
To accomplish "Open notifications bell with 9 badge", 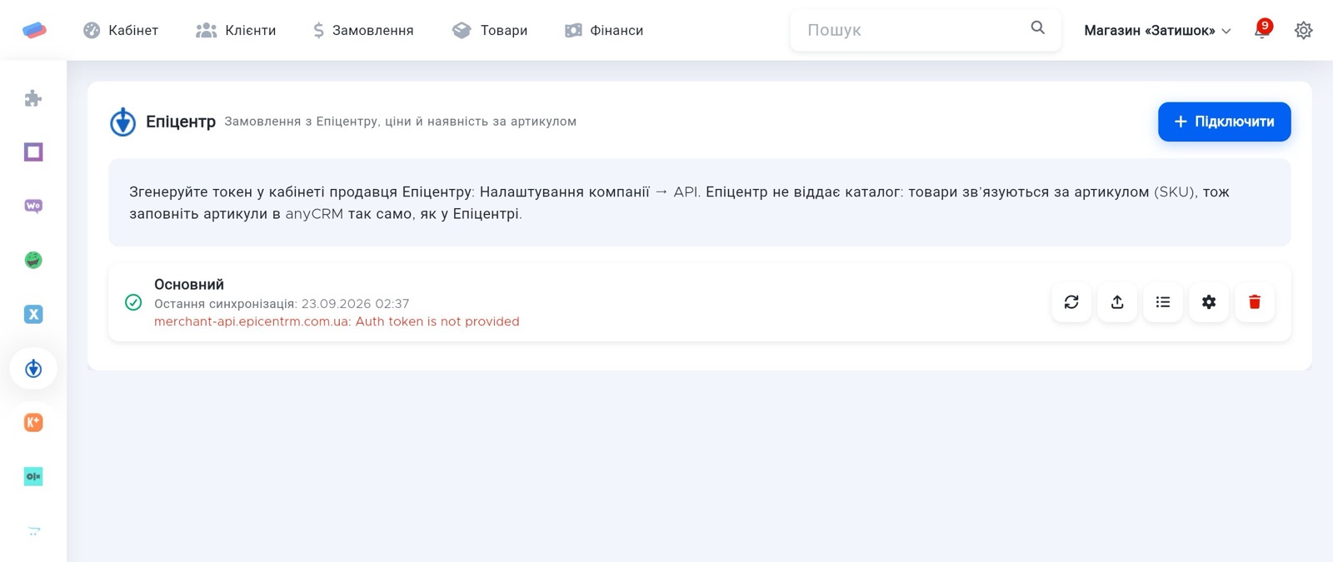I will pyautogui.click(x=1262, y=30).
